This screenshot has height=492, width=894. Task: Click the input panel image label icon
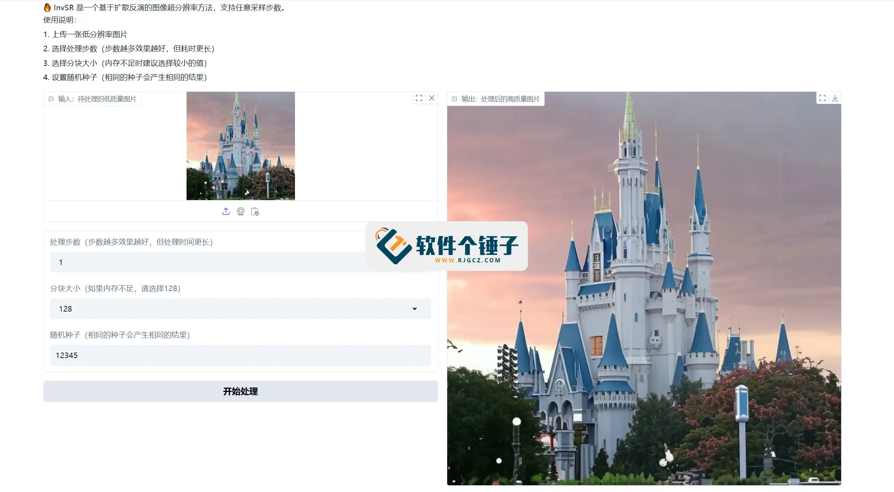click(51, 99)
